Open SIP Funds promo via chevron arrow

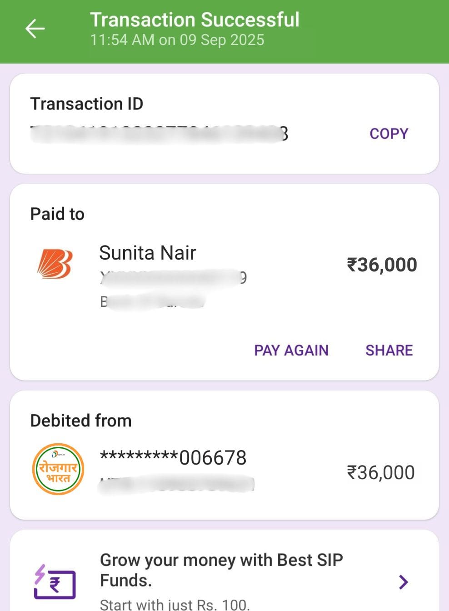[x=403, y=582]
